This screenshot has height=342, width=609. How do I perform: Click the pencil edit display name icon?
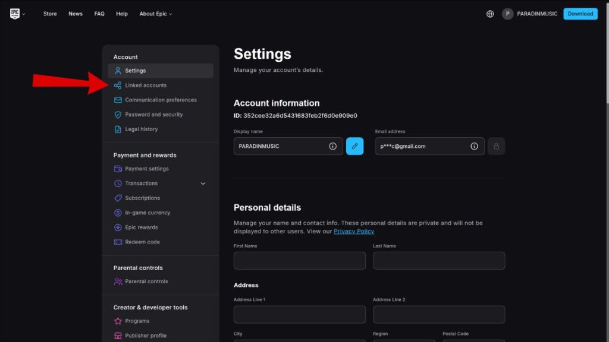pos(354,146)
